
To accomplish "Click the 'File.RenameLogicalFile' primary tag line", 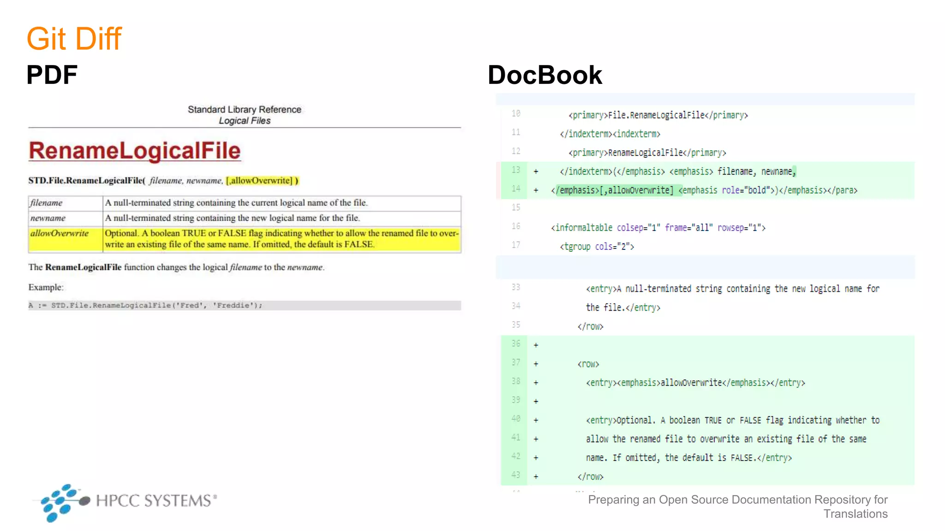I will 658,115.
